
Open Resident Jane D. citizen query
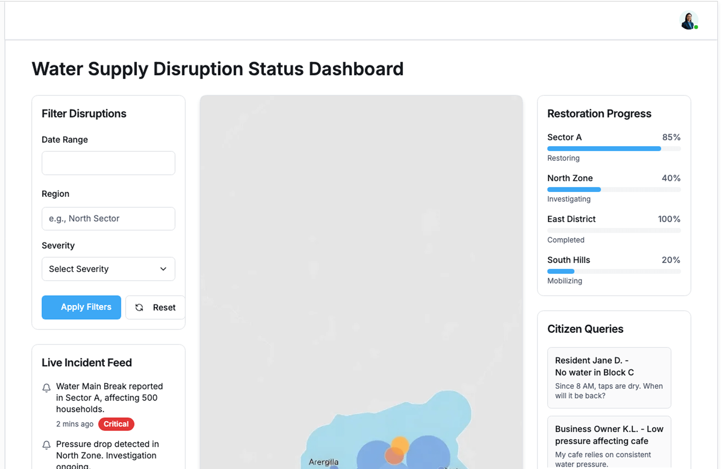(x=609, y=377)
